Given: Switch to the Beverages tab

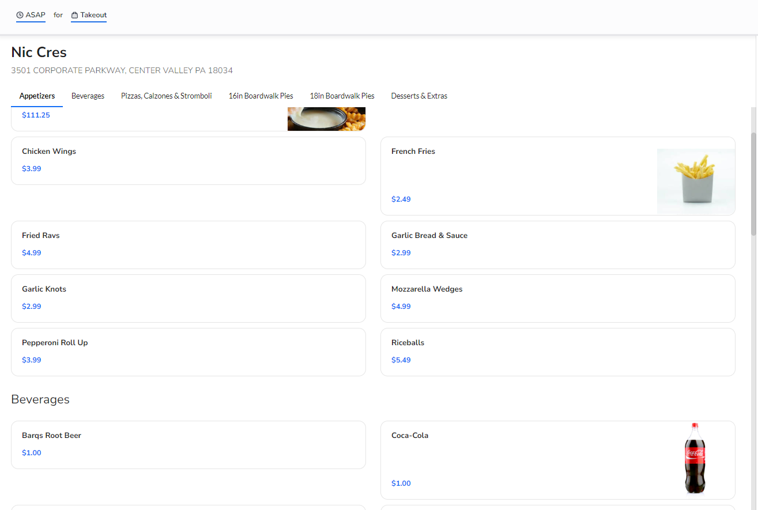Looking at the screenshot, I should pyautogui.click(x=88, y=96).
